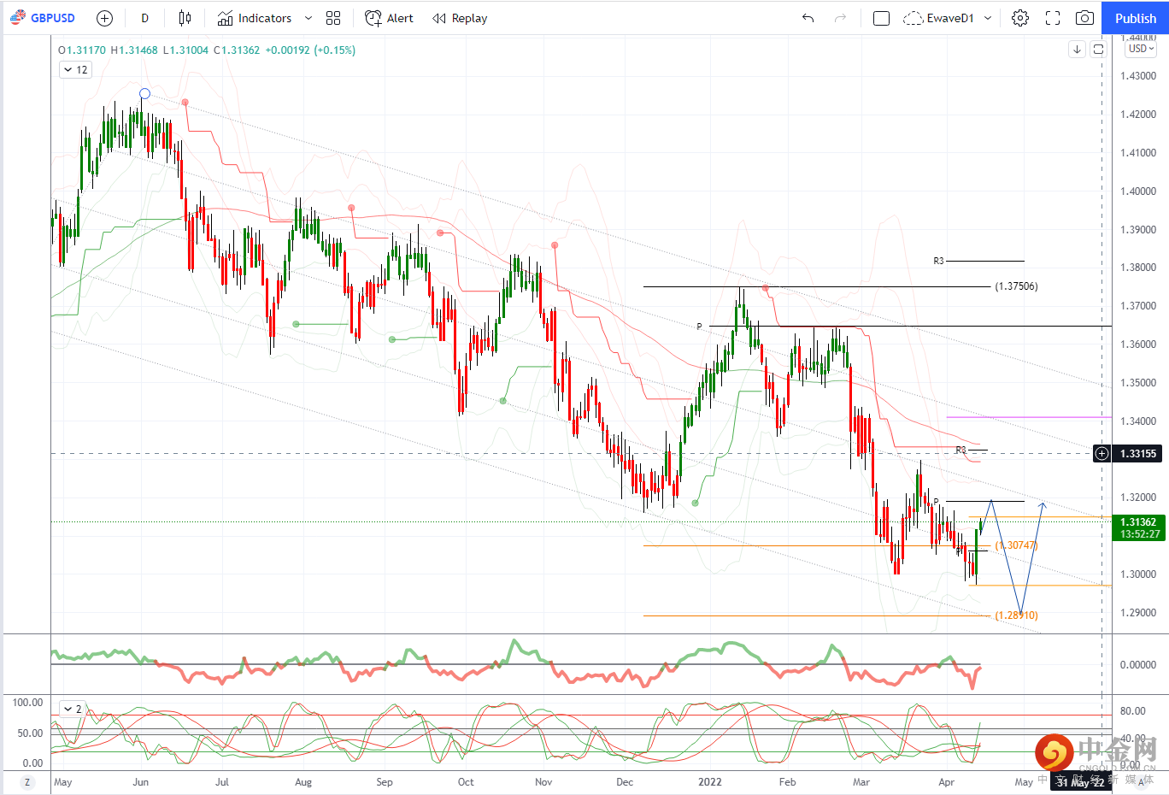Screen dimensions: 1169x795
Task: Start Bar Replay mode
Action: point(460,18)
